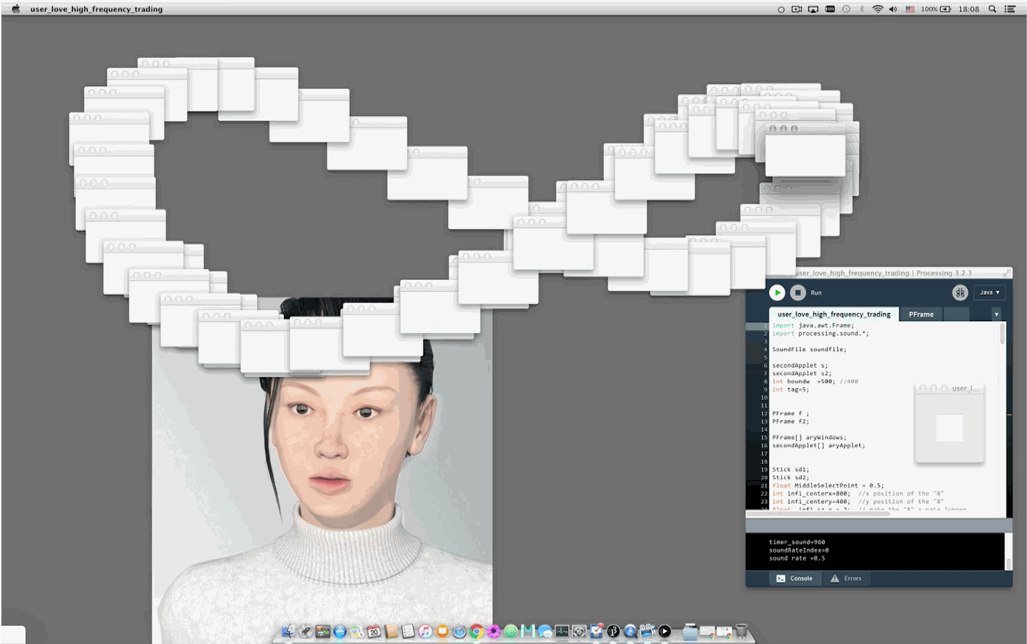Click code line 'int tag=5;'

point(791,389)
